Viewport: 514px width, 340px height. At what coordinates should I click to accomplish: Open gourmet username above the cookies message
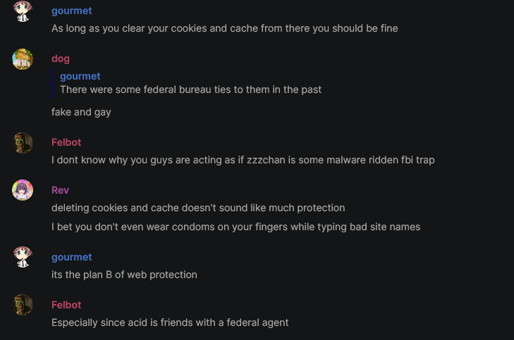71,11
